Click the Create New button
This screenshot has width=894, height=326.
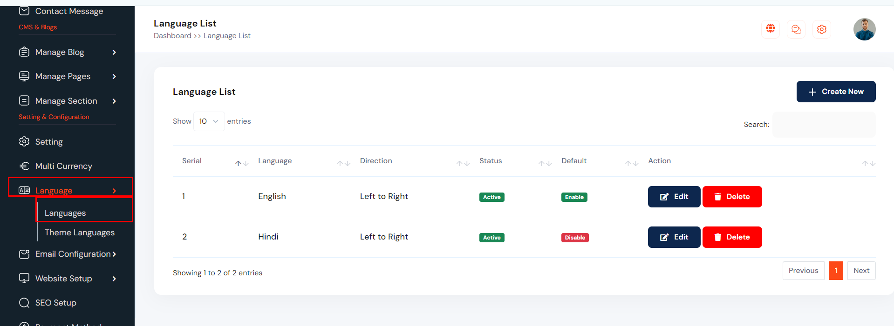tap(836, 92)
